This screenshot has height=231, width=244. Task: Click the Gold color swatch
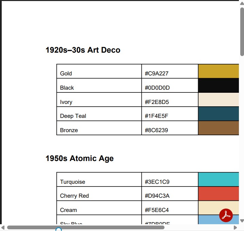218,71
